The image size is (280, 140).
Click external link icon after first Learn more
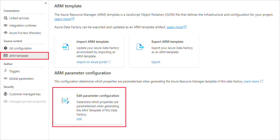(x=73, y=19)
